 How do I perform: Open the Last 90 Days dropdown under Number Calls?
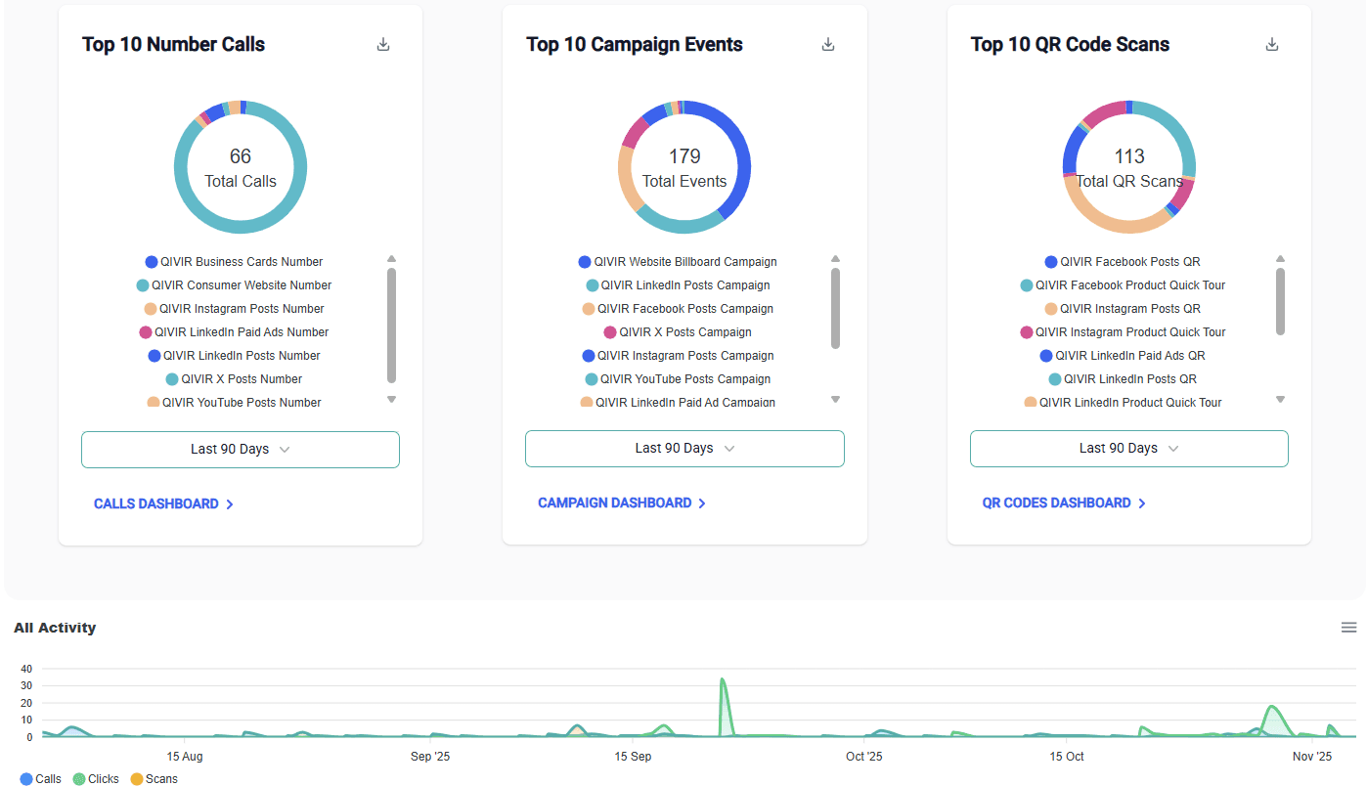[x=241, y=450]
